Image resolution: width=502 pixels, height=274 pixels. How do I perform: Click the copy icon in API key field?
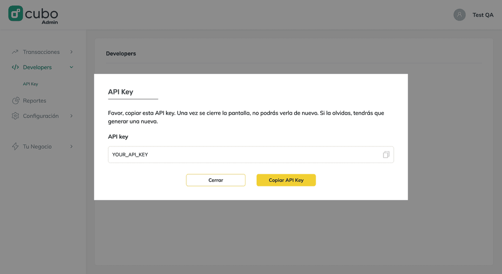[386, 154]
